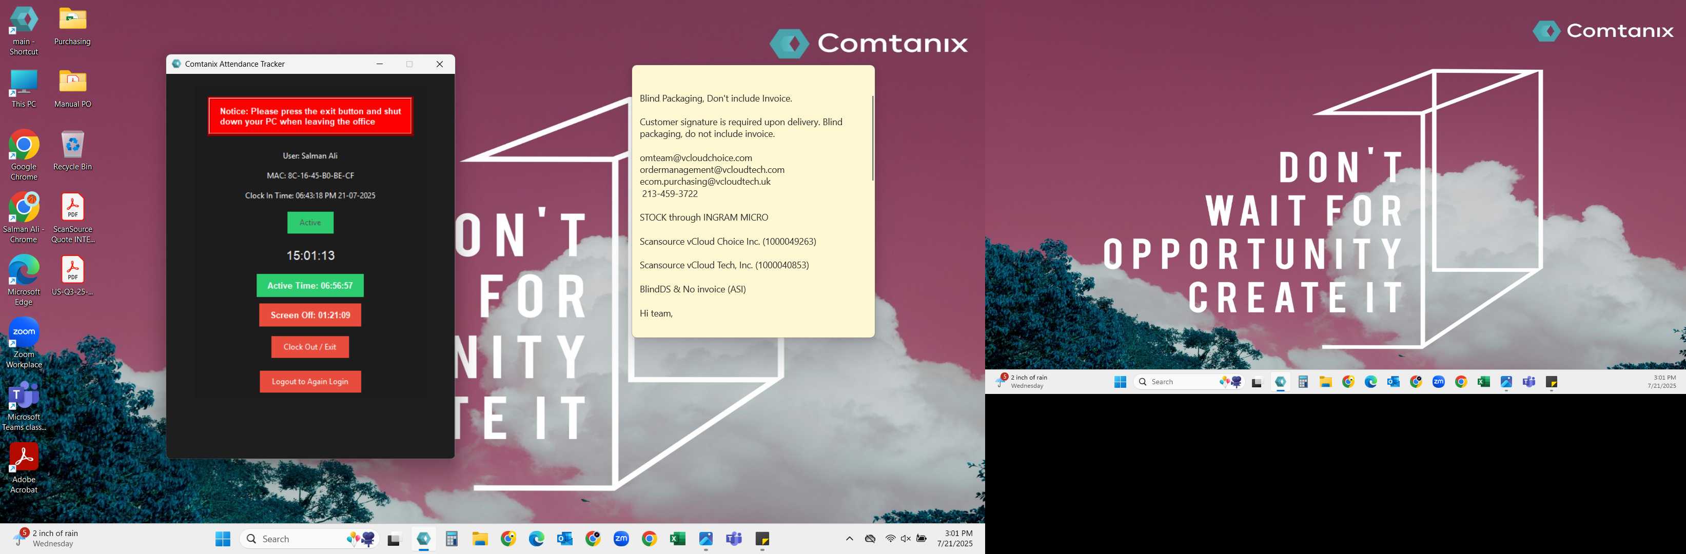Select the US-Q3-25 PDF file icon
The width and height of the screenshot is (1686, 554).
click(73, 276)
